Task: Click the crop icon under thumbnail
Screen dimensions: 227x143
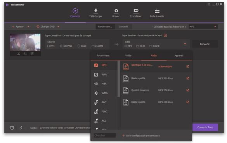Action: (x=26, y=54)
